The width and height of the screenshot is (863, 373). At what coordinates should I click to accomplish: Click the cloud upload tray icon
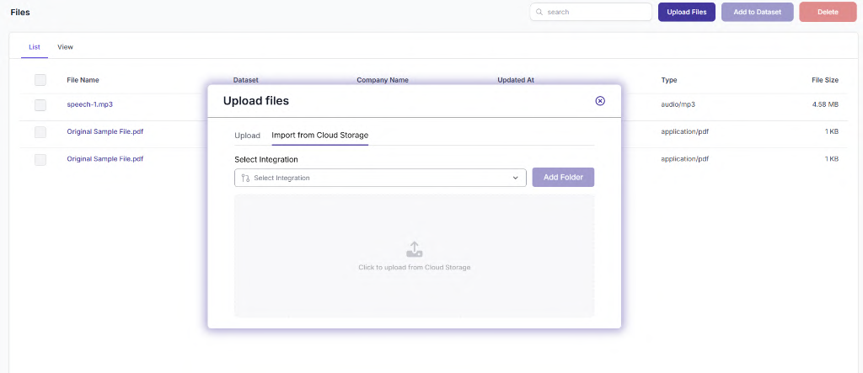415,250
